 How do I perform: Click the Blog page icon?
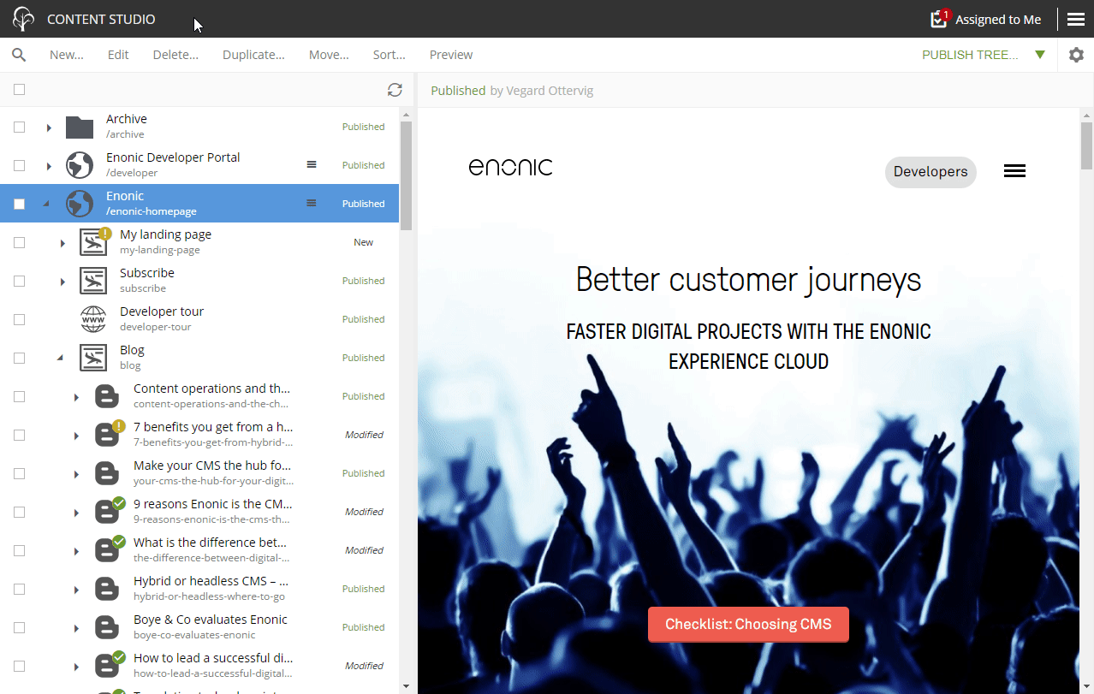93,358
